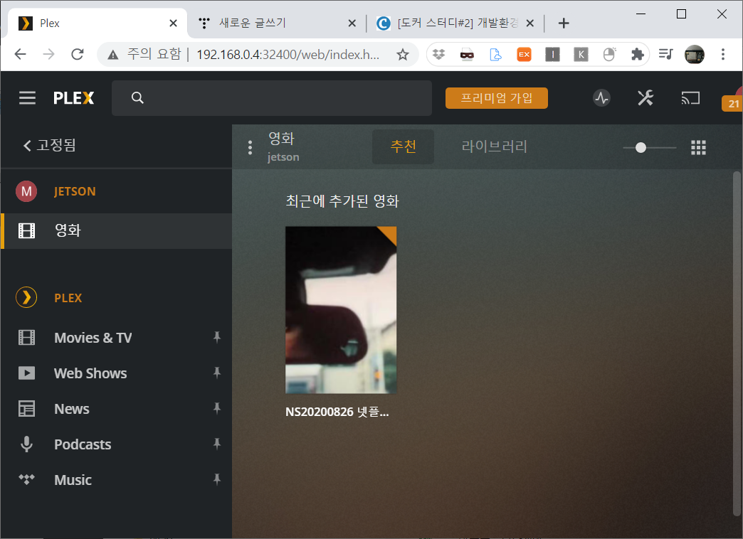Open the Chrome profile avatar
This screenshot has height=539, width=743.
click(694, 55)
